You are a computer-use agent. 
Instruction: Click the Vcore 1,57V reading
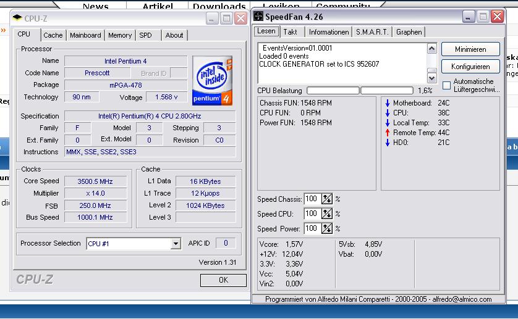coord(281,244)
